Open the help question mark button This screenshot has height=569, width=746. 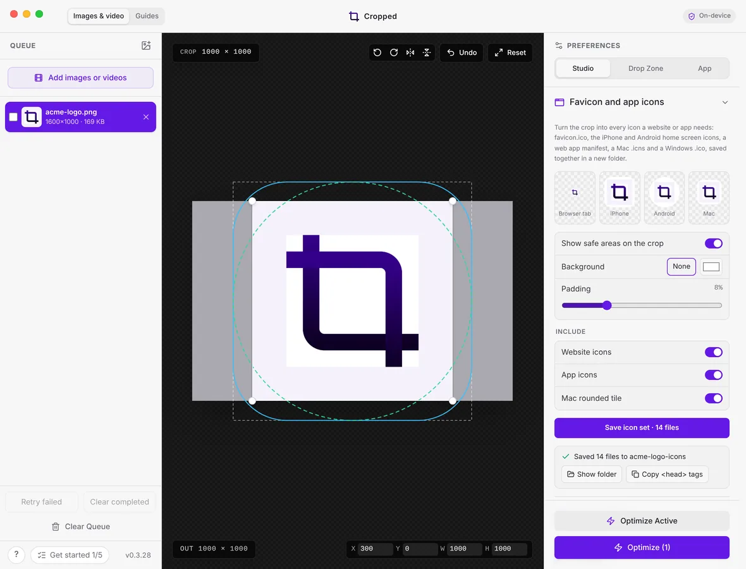click(16, 554)
